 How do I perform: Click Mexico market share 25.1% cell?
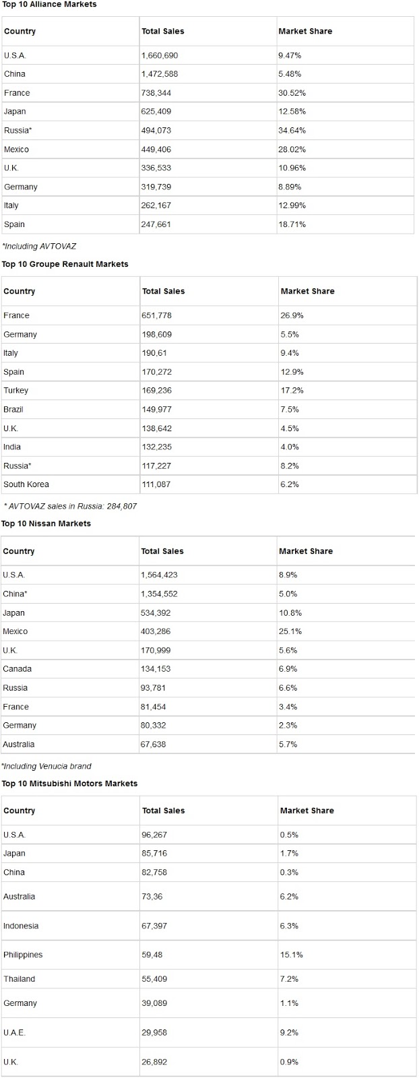click(290, 632)
